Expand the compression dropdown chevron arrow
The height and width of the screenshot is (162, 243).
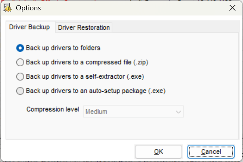coord(178,112)
